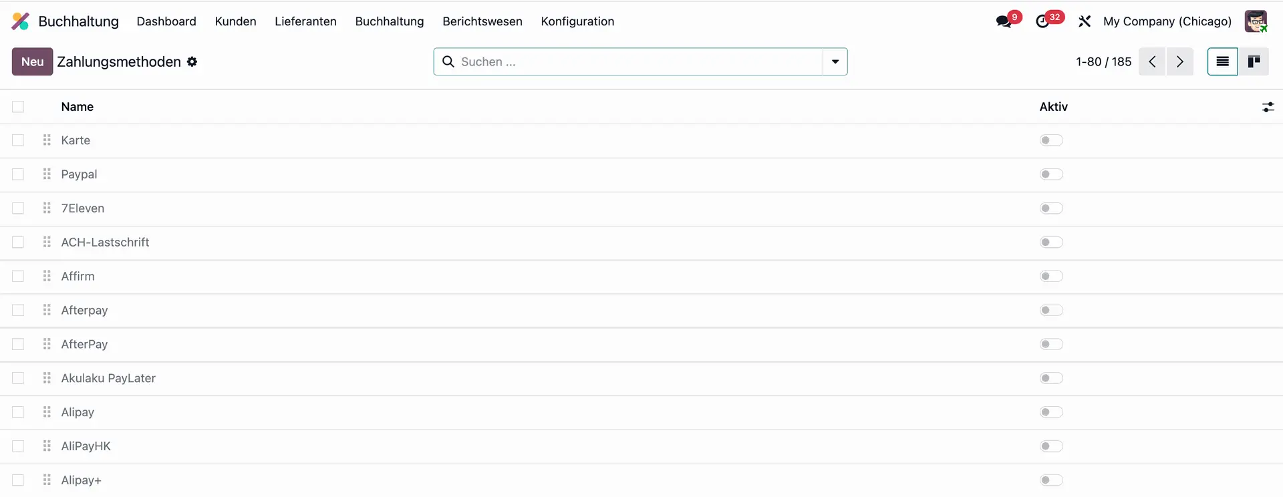Open the developer tools wrench icon

point(1085,21)
